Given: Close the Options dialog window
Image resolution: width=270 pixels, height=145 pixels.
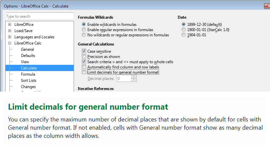Looking at the screenshot, I should click(x=267, y=6).
